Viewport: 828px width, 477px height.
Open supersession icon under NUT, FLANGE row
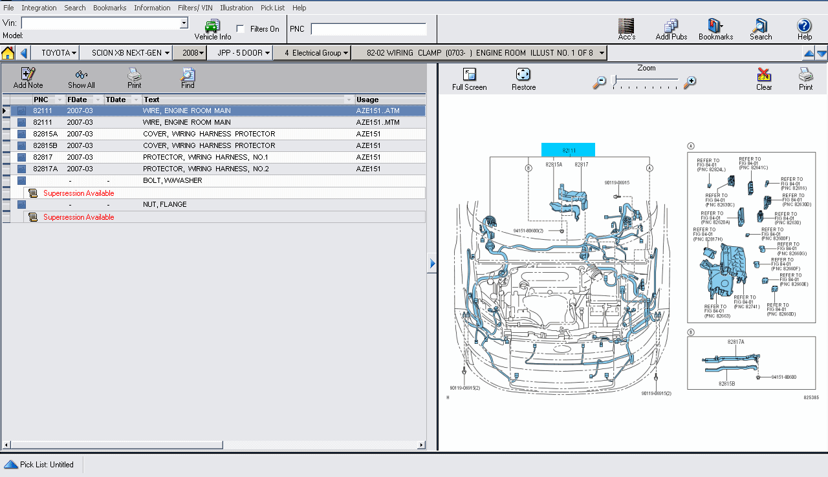pyautogui.click(x=33, y=217)
